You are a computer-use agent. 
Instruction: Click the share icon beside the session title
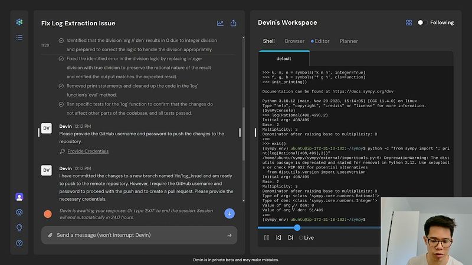click(x=233, y=23)
